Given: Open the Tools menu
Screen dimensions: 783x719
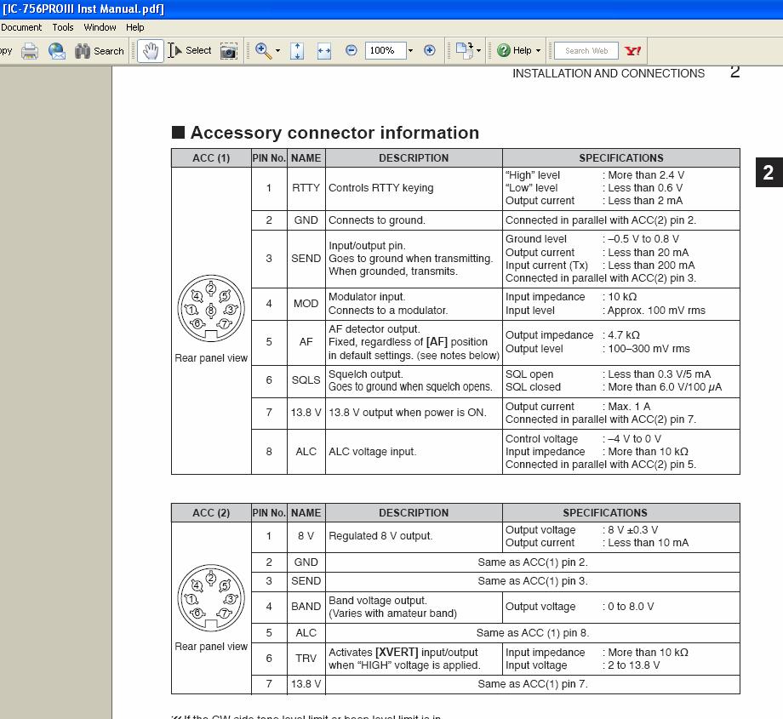Looking at the screenshot, I should [x=63, y=27].
